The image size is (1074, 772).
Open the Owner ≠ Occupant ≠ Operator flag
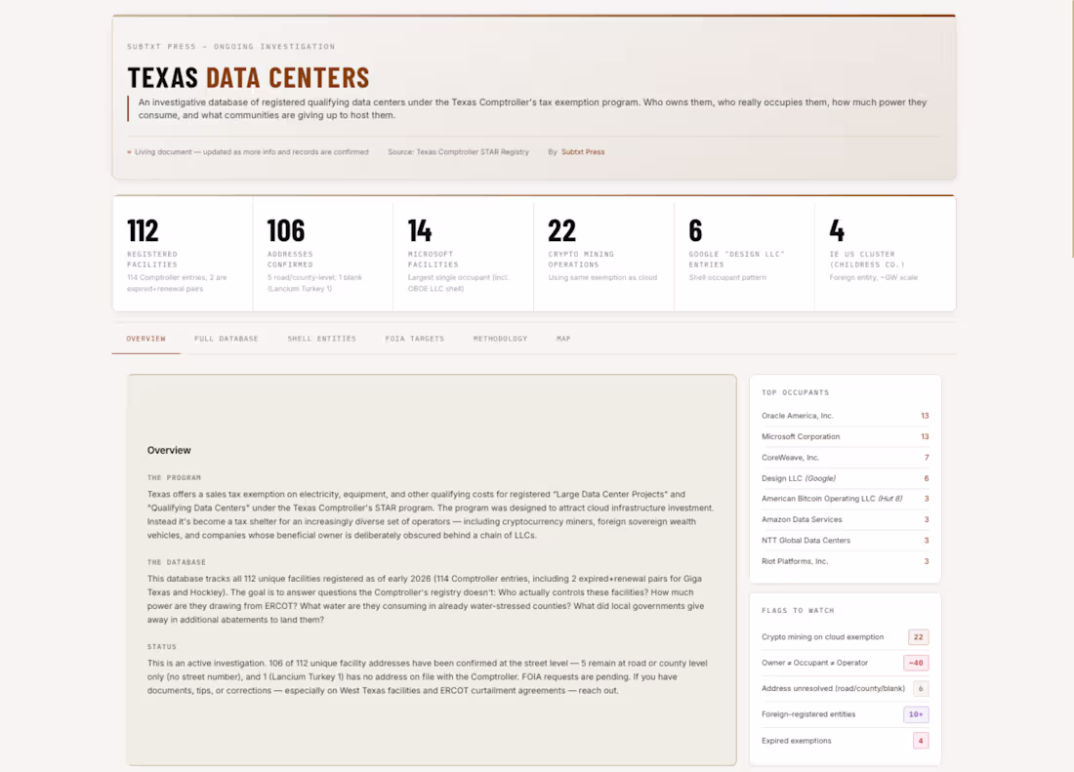pyautogui.click(x=845, y=662)
